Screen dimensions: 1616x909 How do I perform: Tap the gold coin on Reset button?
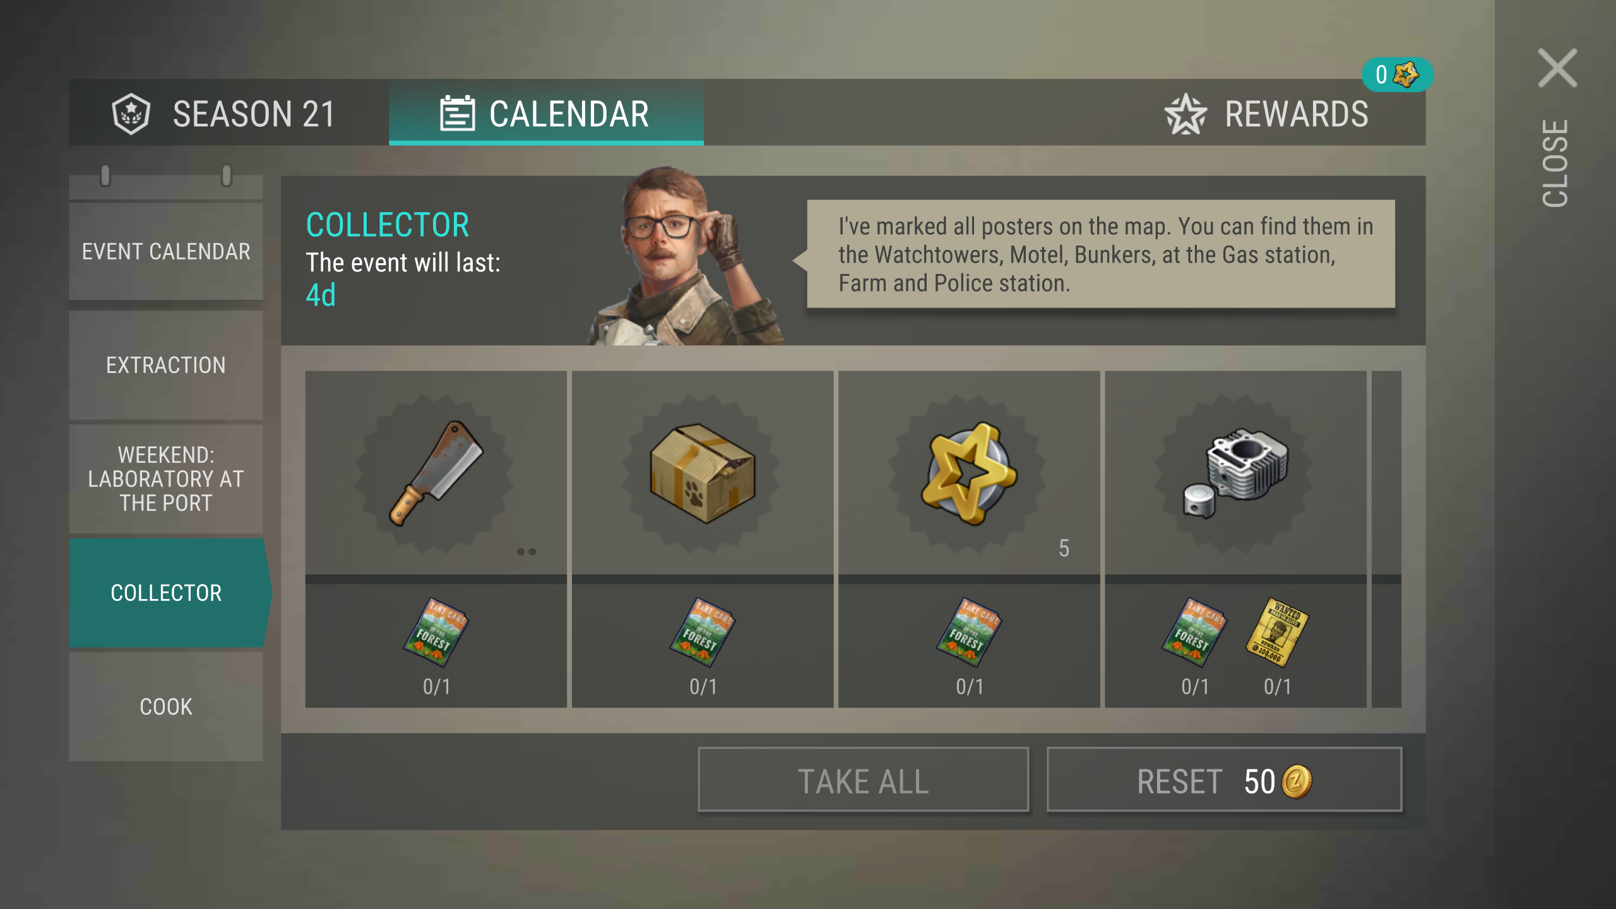point(1297,781)
